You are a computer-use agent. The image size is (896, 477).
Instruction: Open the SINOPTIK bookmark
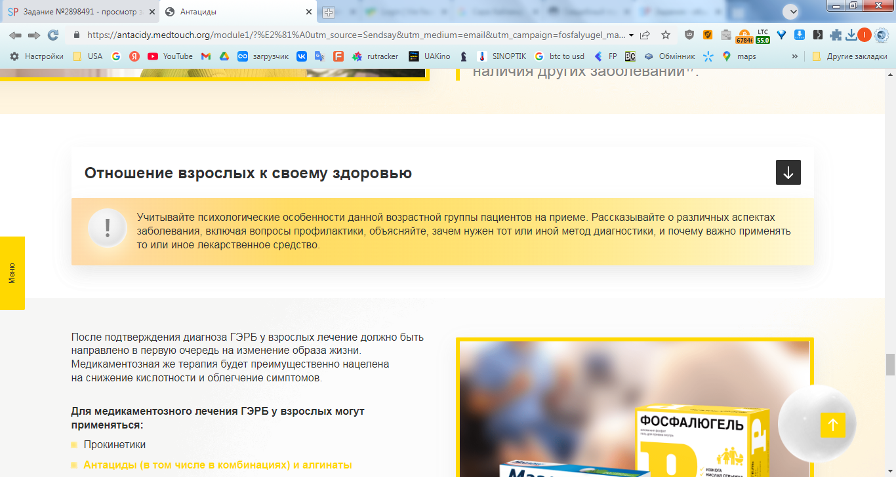tap(502, 56)
